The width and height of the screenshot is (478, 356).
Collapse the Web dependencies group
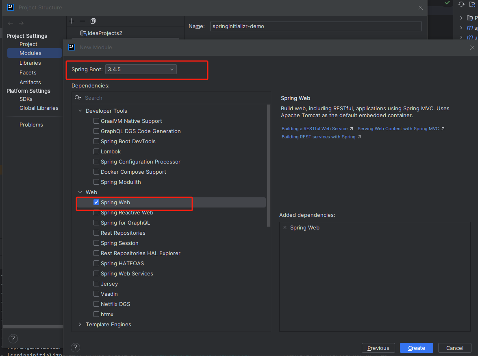[x=80, y=192]
